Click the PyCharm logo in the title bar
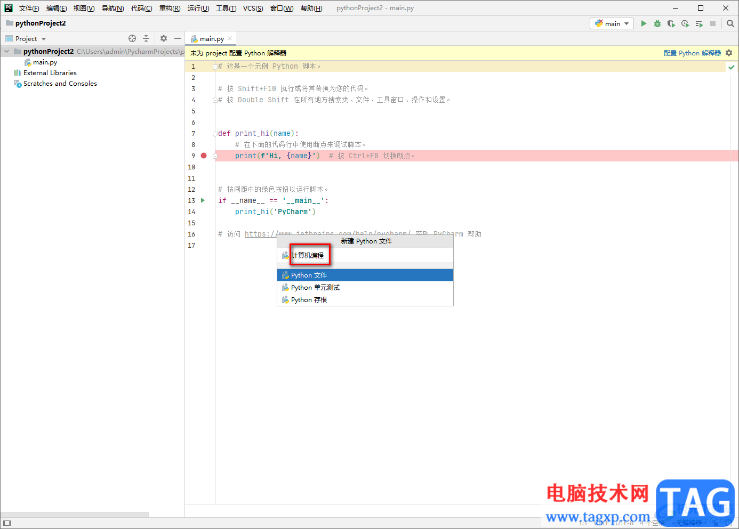The image size is (739, 529). coord(9,8)
